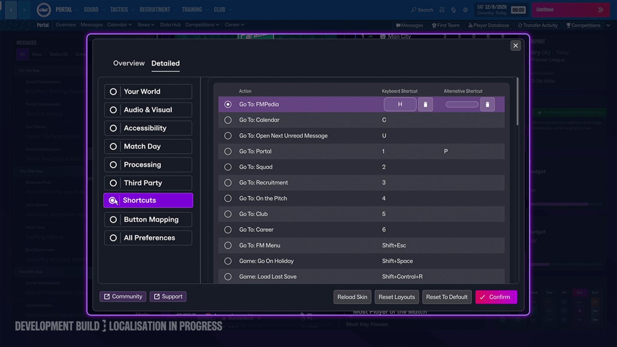Select the Go To: Portal radio button
This screenshot has height=347, width=617.
pos(228,151)
